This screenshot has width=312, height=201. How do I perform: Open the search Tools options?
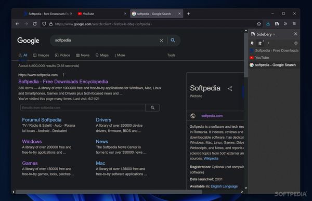click(x=171, y=55)
